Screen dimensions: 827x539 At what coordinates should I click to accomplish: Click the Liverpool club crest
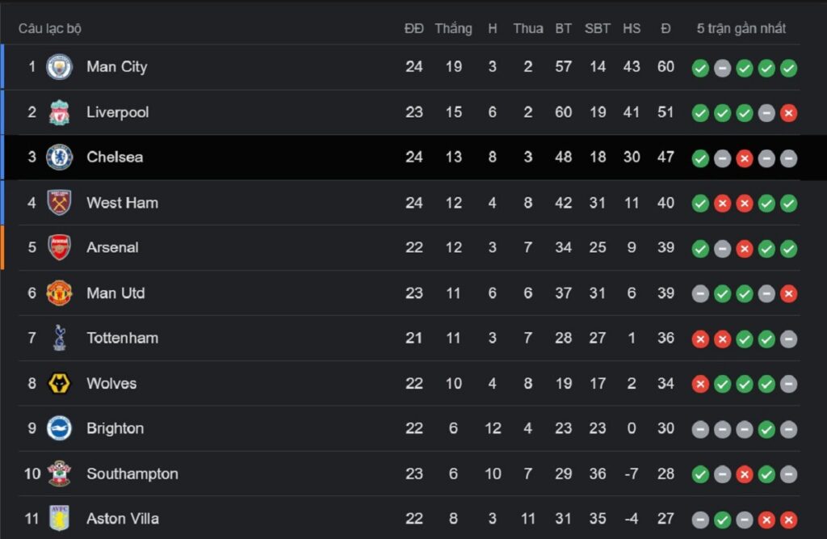59,112
